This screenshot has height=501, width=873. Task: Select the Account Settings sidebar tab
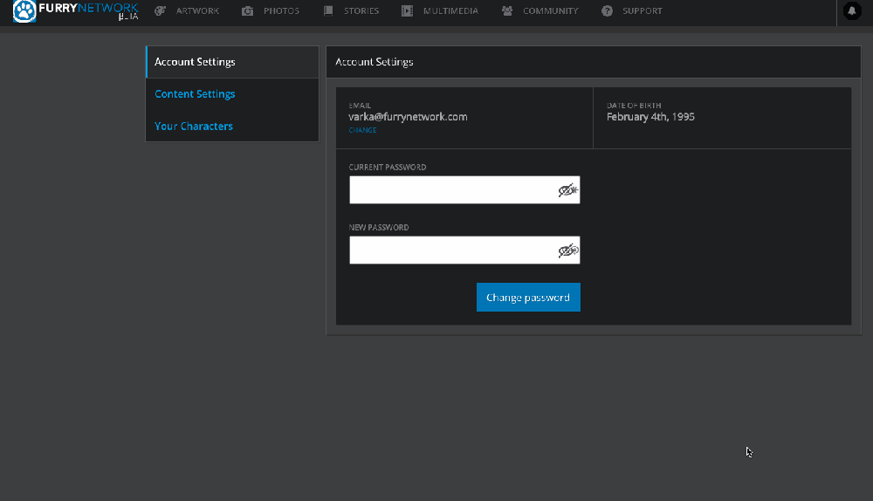[195, 62]
